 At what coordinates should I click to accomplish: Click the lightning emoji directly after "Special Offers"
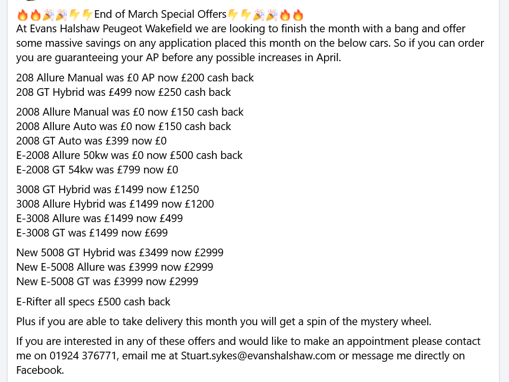click(x=233, y=15)
